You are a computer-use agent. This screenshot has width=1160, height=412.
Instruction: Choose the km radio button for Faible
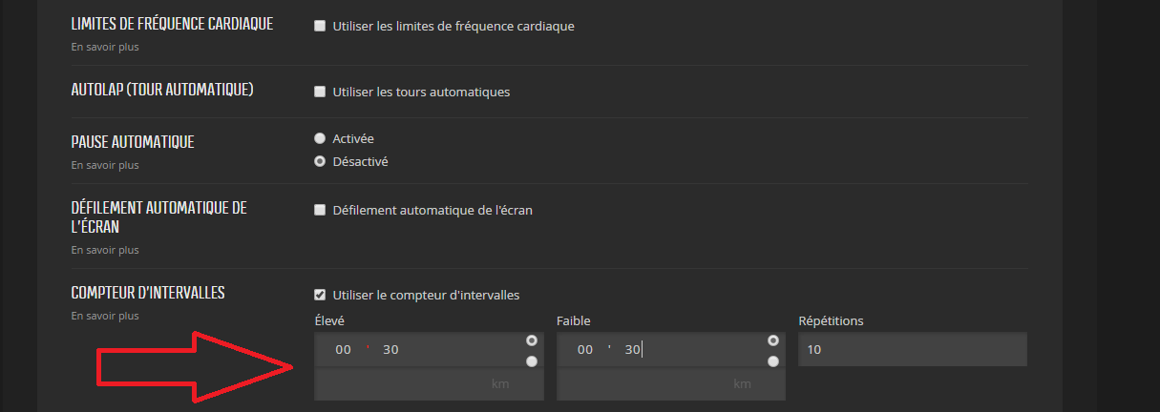(773, 361)
